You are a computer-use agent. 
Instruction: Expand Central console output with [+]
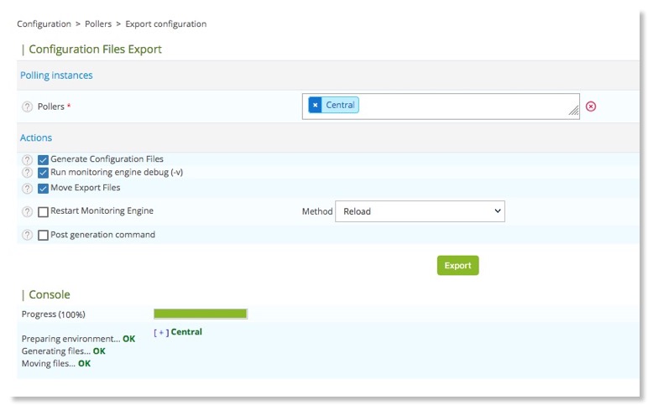[161, 332]
